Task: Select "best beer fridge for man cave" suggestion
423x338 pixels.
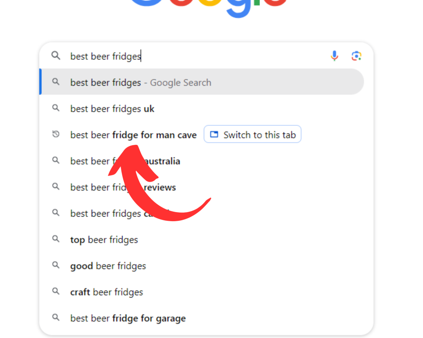Action: (x=133, y=135)
